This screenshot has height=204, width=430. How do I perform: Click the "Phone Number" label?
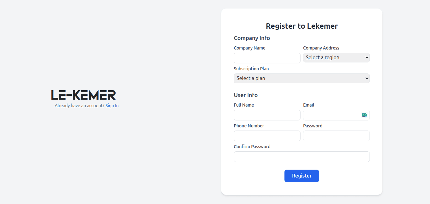(x=249, y=126)
